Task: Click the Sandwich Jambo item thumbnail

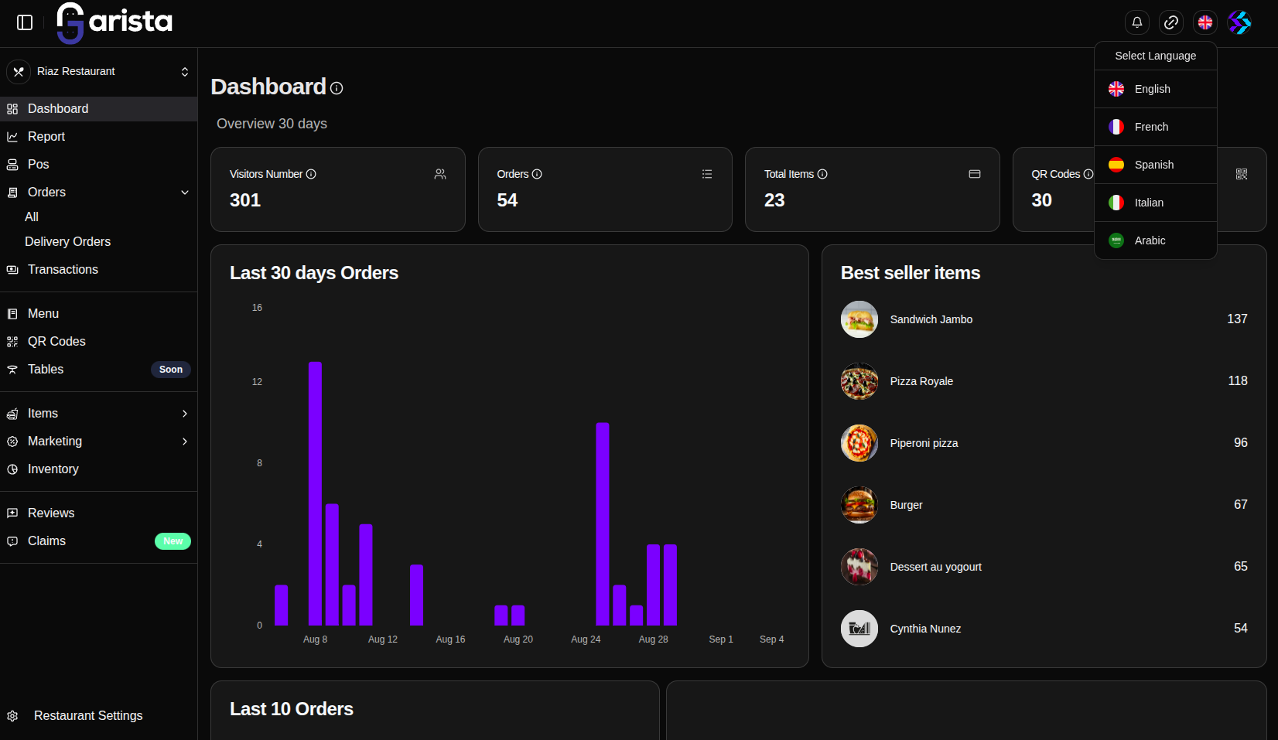Action: tap(859, 319)
